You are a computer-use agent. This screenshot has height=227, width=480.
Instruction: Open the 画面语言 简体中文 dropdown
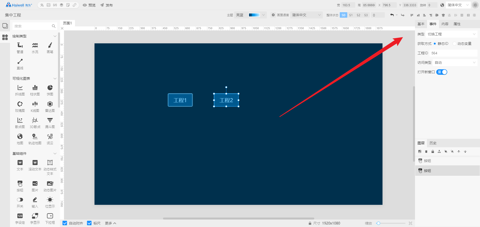[306, 15]
